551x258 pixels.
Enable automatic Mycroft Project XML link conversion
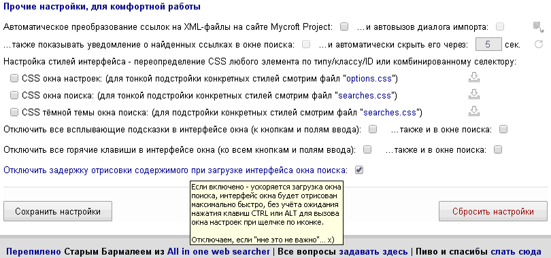point(344,26)
